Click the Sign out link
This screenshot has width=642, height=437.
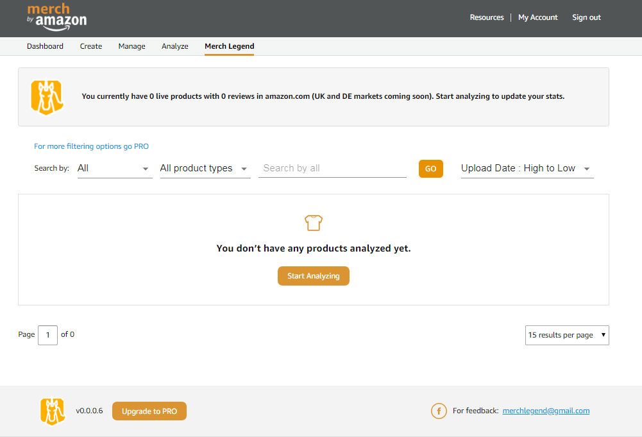click(x=586, y=17)
